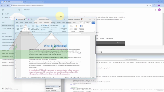164x92 pixels.
Task: Click the 152 words count in status bar
Action: (24, 78)
